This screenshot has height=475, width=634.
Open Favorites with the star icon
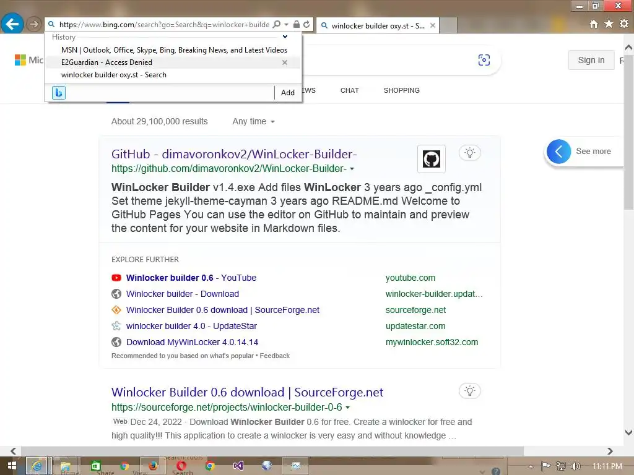(609, 24)
